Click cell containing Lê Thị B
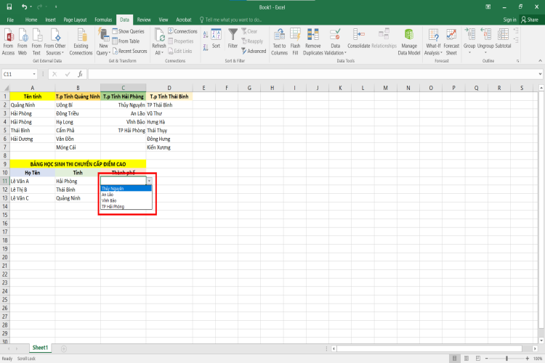Screen dimensions: 545x363 click(x=32, y=189)
